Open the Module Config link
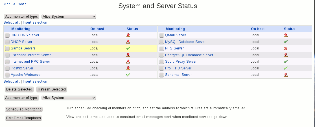This screenshot has width=315, height=127. [x=15, y=4]
